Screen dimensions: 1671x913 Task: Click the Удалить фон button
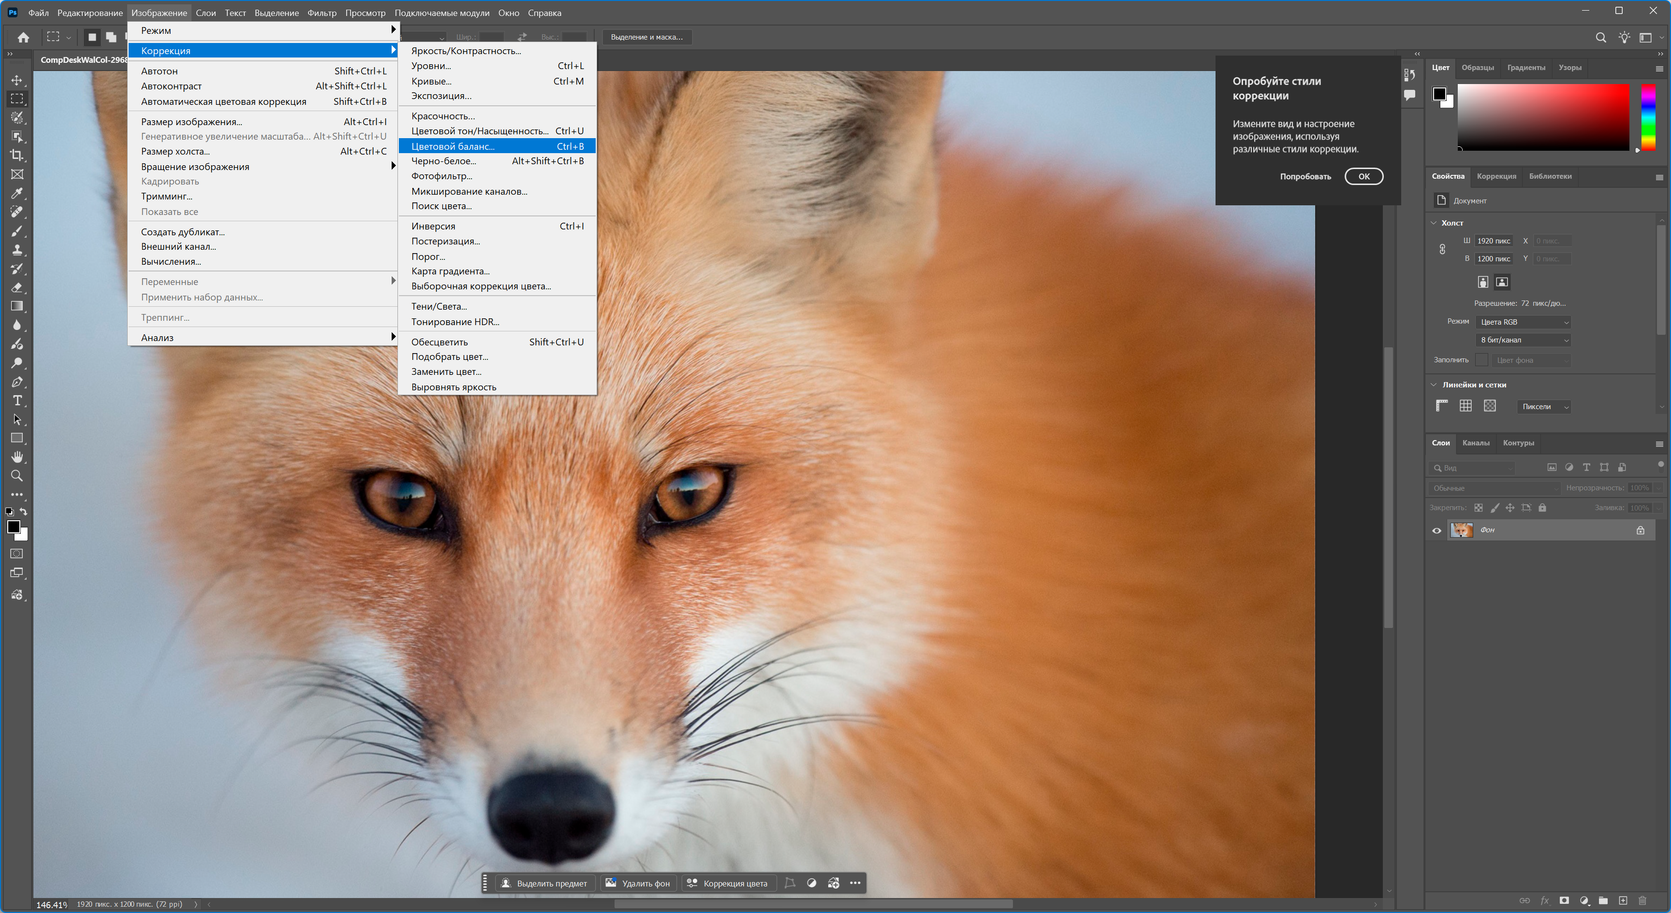[638, 883]
